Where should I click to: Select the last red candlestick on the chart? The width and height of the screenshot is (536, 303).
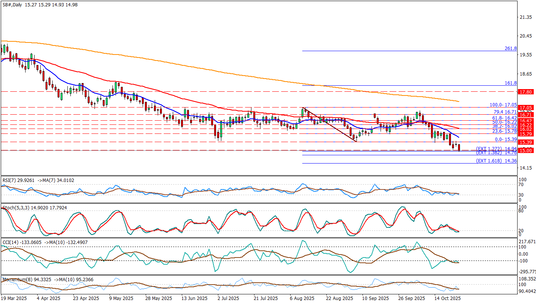click(458, 147)
